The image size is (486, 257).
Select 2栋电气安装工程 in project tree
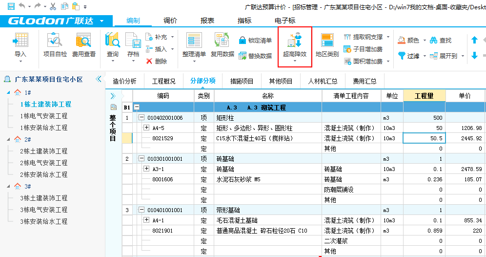(43, 163)
